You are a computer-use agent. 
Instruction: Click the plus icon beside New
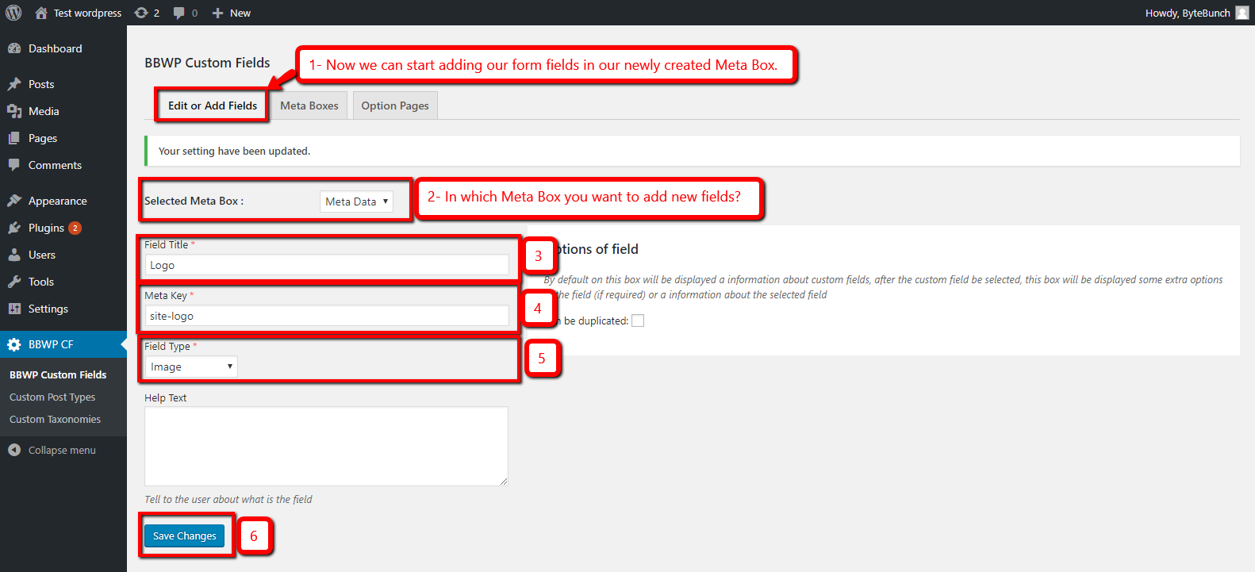pyautogui.click(x=217, y=13)
